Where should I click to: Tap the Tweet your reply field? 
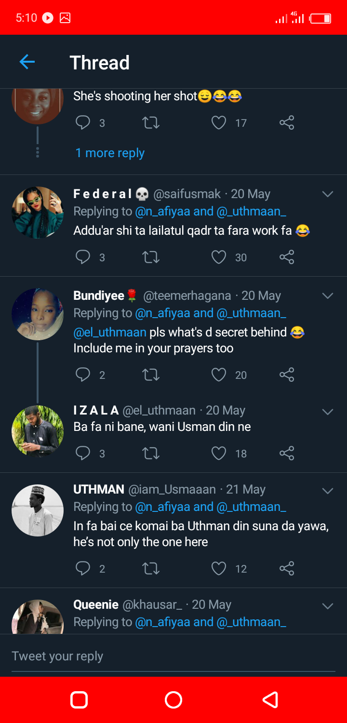[173, 656]
